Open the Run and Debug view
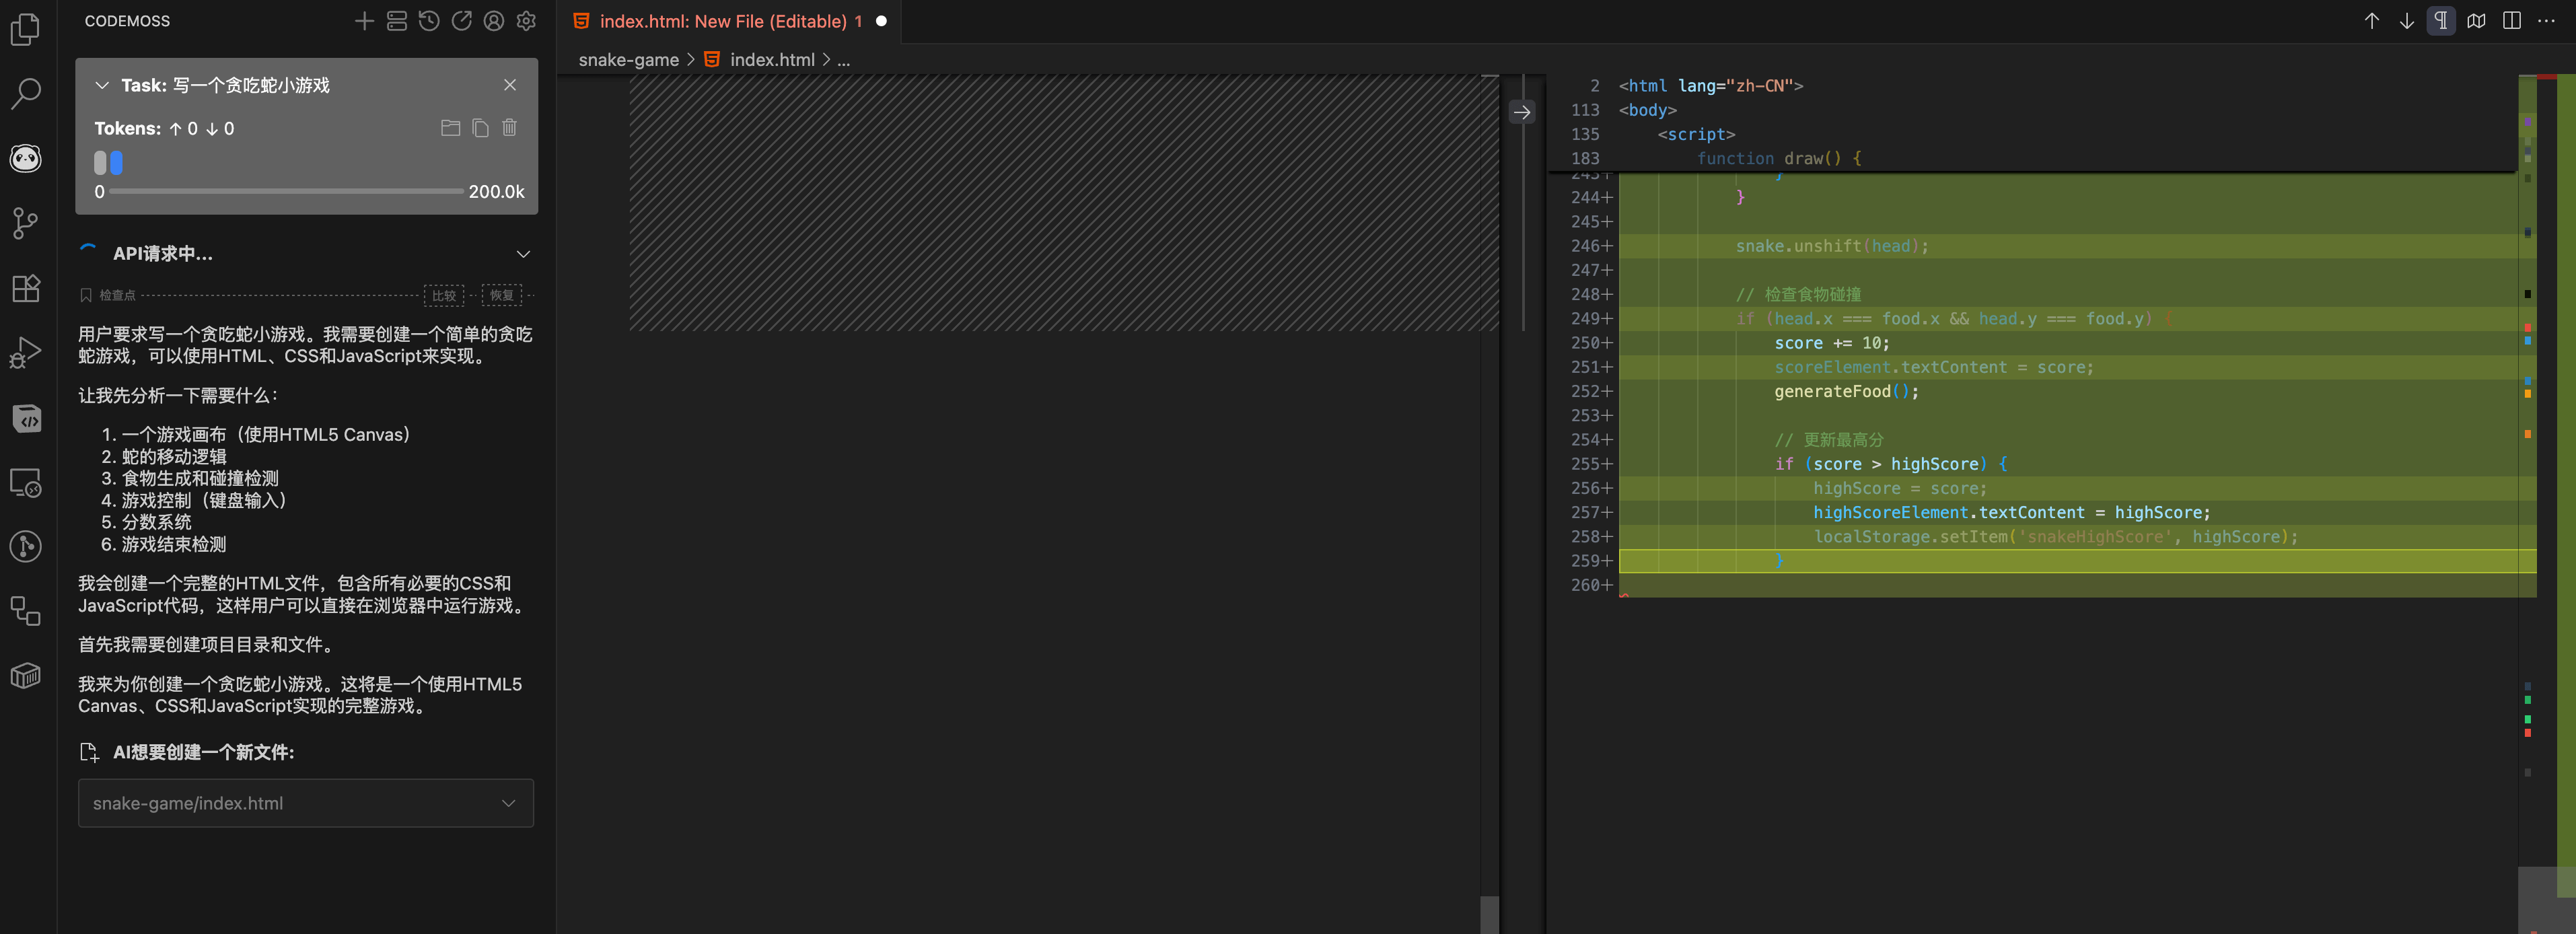The height and width of the screenshot is (934, 2576). [x=25, y=353]
